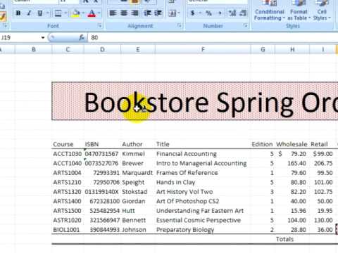The image size is (338, 253).
Task: Open Name Box dropdown arrow
Action: point(43,37)
